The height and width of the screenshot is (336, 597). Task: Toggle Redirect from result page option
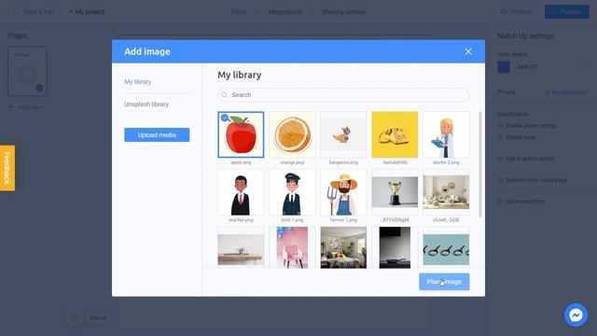(x=500, y=180)
